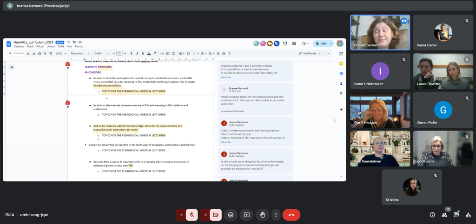
Task: Expand audio settings chevron beside microphone
Action: 181,215
